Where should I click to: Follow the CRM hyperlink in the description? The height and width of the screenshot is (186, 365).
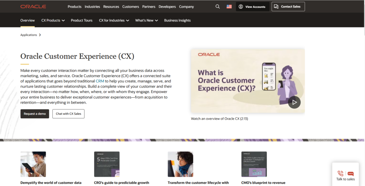pos(100,81)
